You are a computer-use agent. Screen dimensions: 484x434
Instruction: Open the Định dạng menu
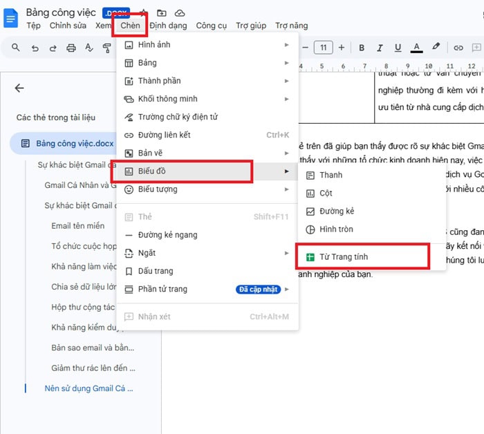(x=168, y=26)
